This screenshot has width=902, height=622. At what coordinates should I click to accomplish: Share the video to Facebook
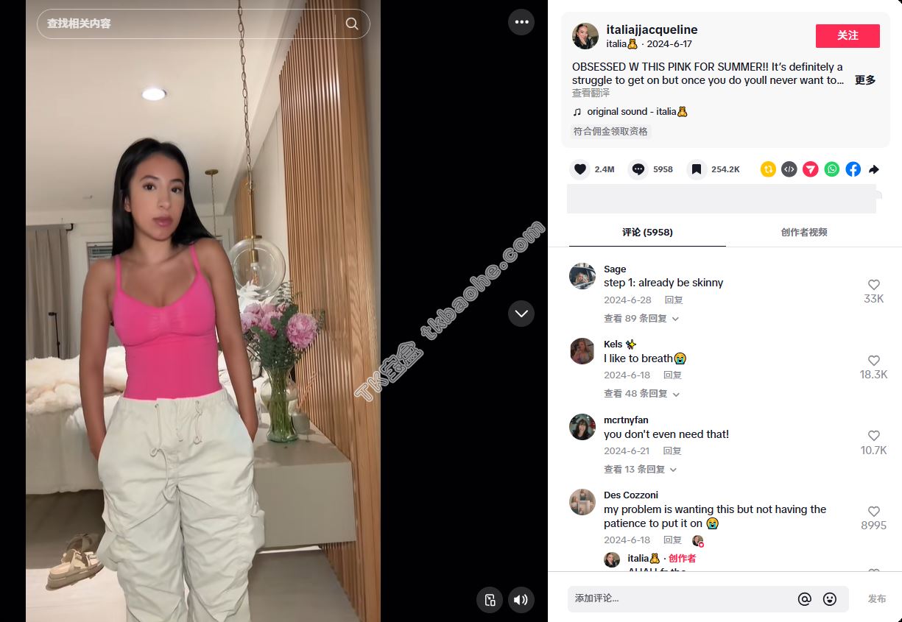[x=853, y=169]
